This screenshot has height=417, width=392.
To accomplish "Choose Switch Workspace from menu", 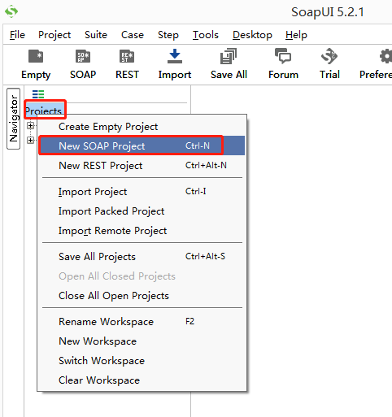I will click(x=142, y=361).
